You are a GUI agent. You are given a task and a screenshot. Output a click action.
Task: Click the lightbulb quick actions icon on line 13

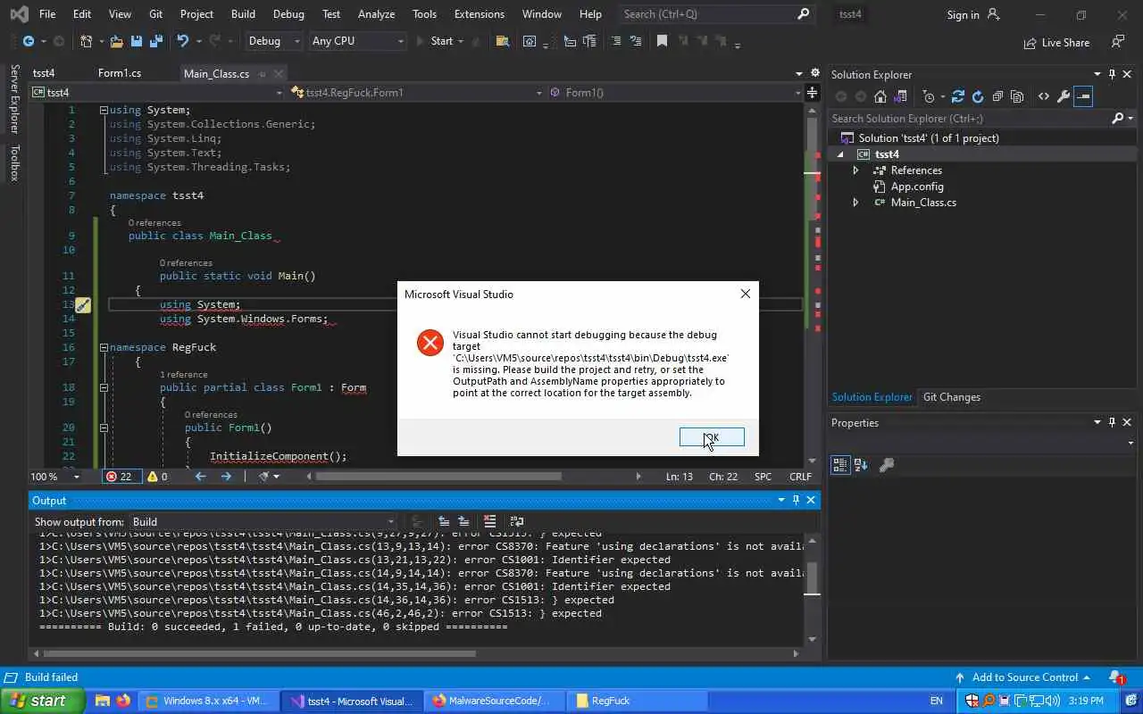pos(82,305)
